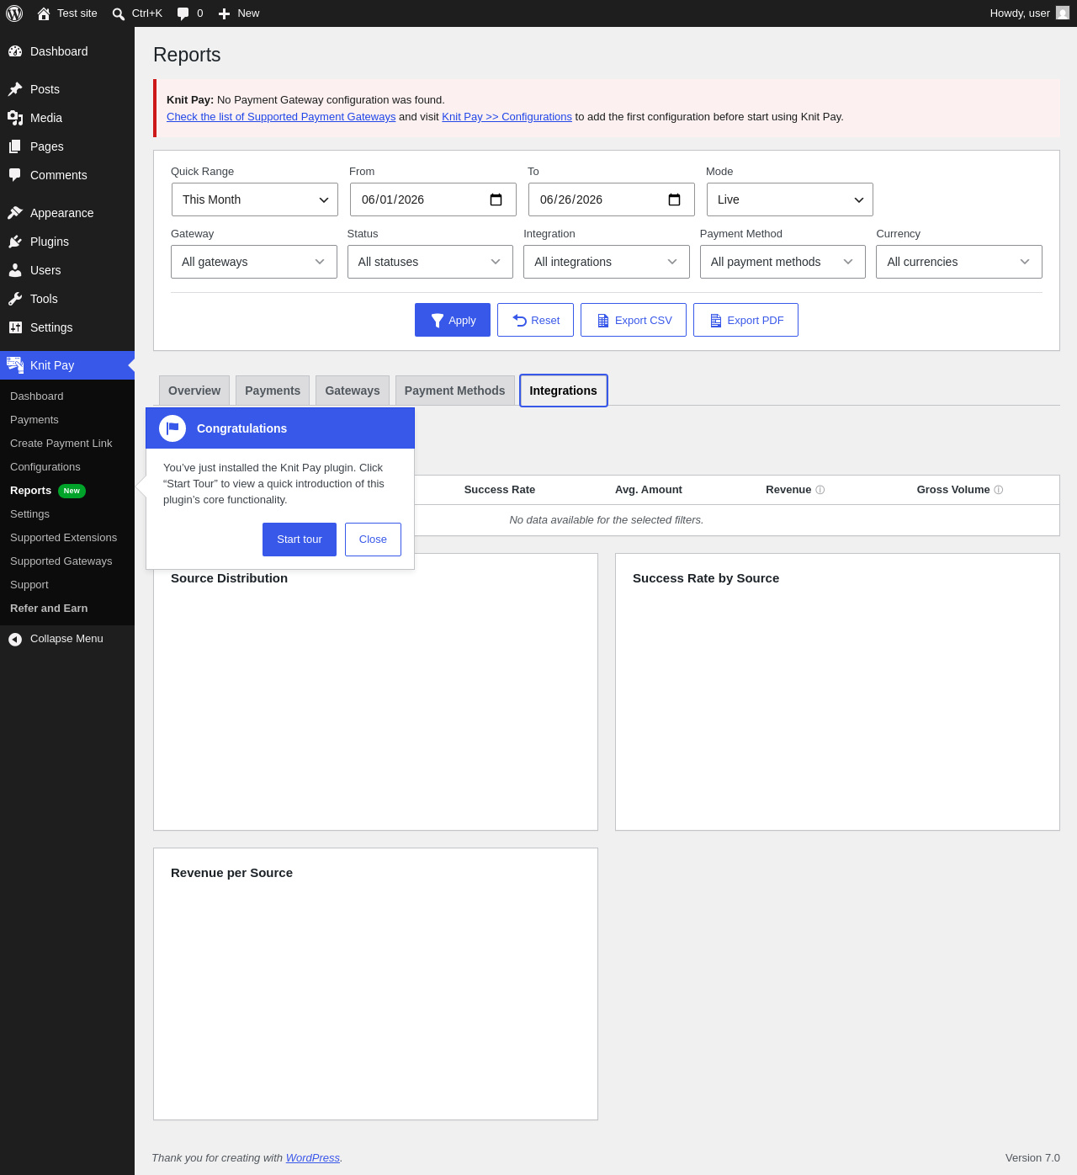Click the Revenue info icon

click(x=820, y=490)
